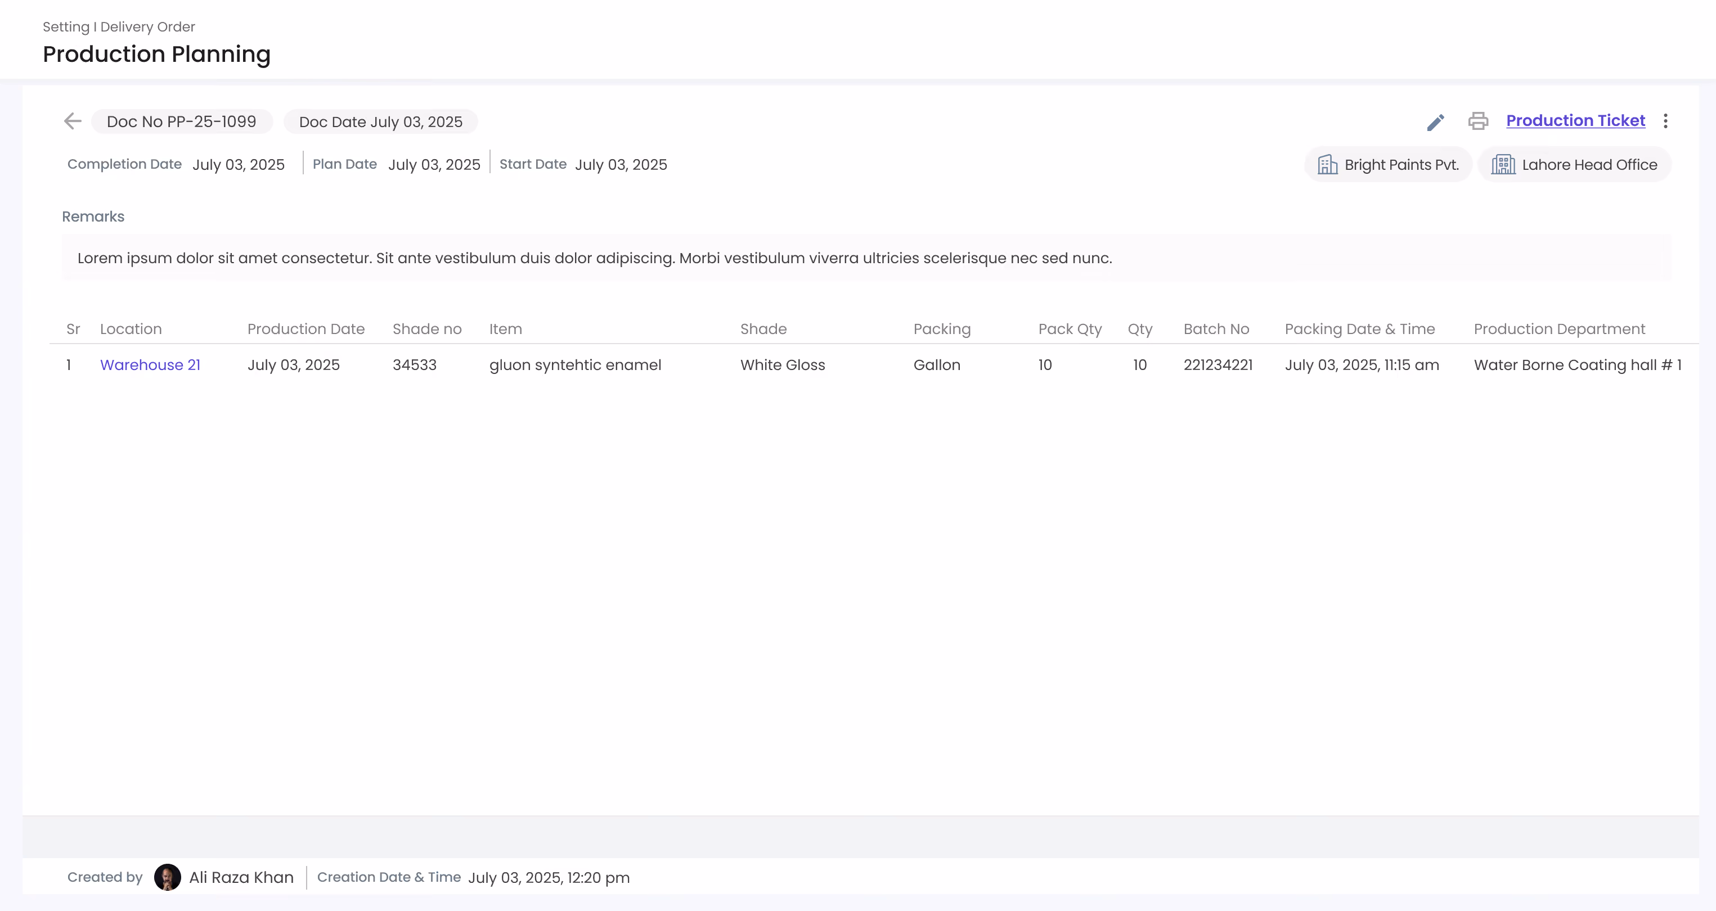Click the Lahore Head Office building icon

point(1503,164)
